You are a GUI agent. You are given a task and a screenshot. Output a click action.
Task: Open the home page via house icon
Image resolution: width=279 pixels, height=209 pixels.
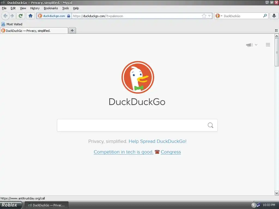point(31,16)
